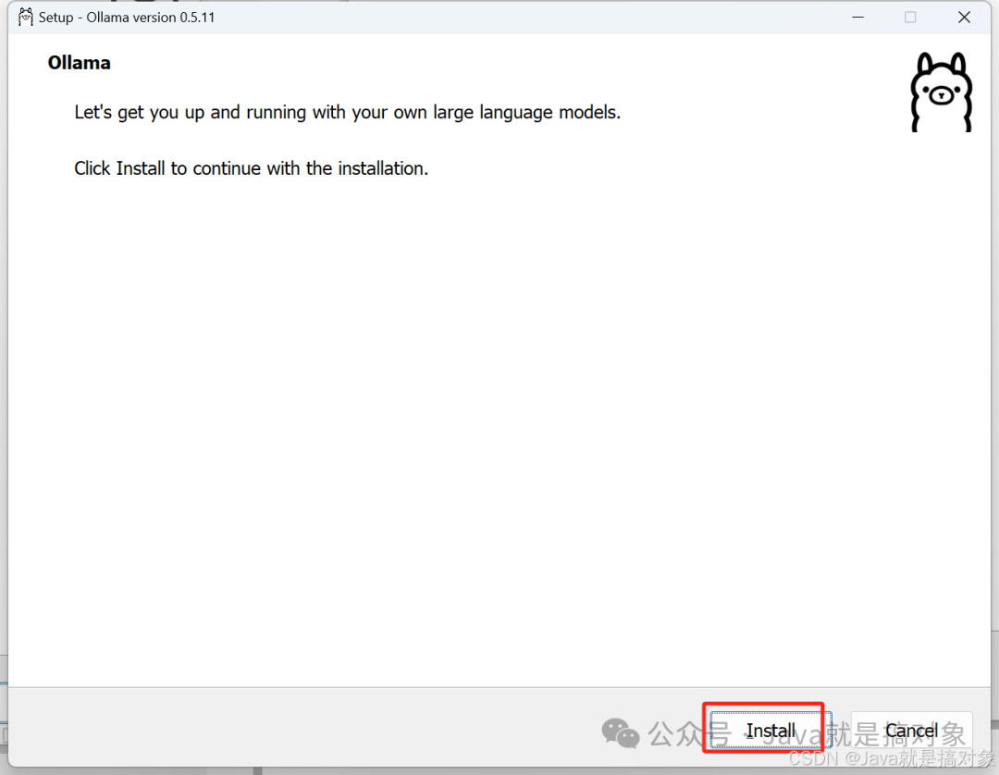Minimize the Ollama setup window
Image resolution: width=999 pixels, height=775 pixels.
(x=858, y=18)
